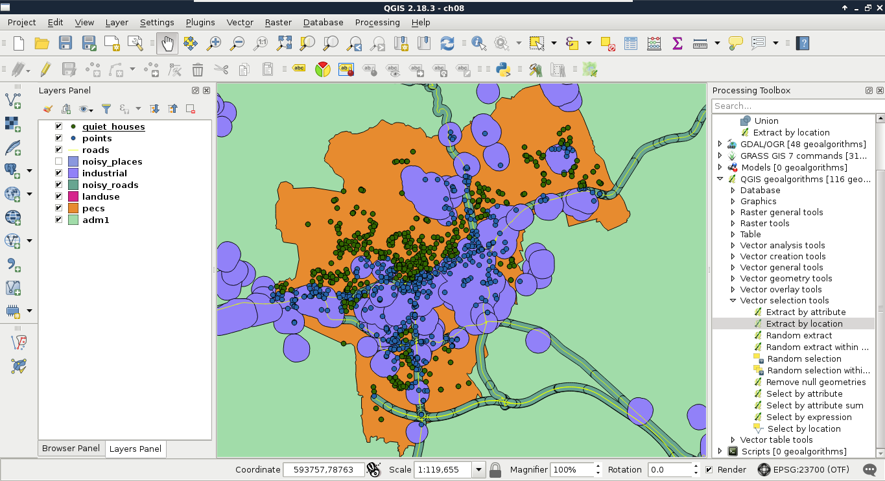The height and width of the screenshot is (481, 885).
Task: Click the Save Project icon
Action: pos(65,43)
